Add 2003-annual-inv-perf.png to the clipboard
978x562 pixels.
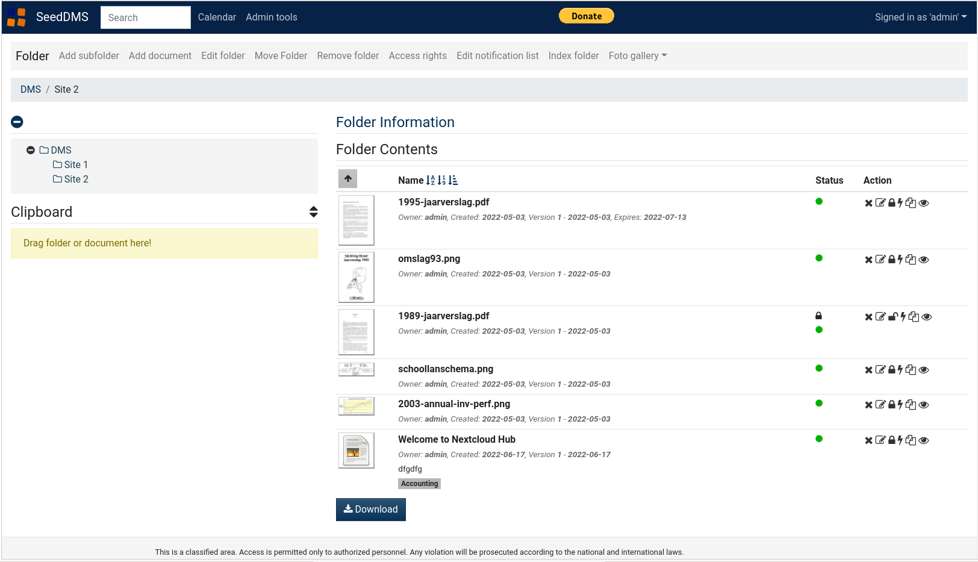coord(911,405)
